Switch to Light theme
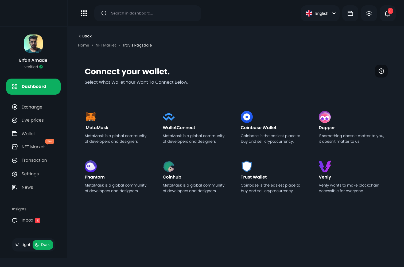The width and height of the screenshot is (404, 267). pyautogui.click(x=23, y=245)
